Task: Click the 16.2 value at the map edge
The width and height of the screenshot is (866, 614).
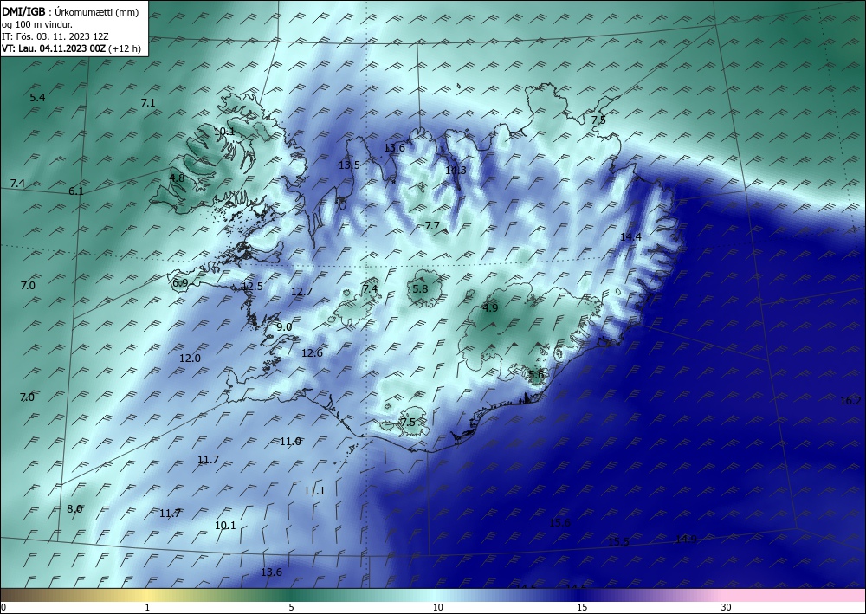Action: [x=850, y=401]
